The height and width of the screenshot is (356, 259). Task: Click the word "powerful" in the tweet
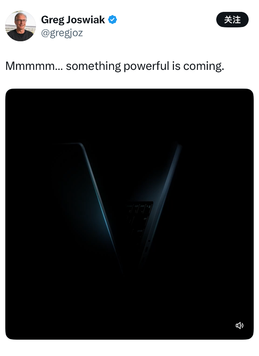[x=146, y=66]
